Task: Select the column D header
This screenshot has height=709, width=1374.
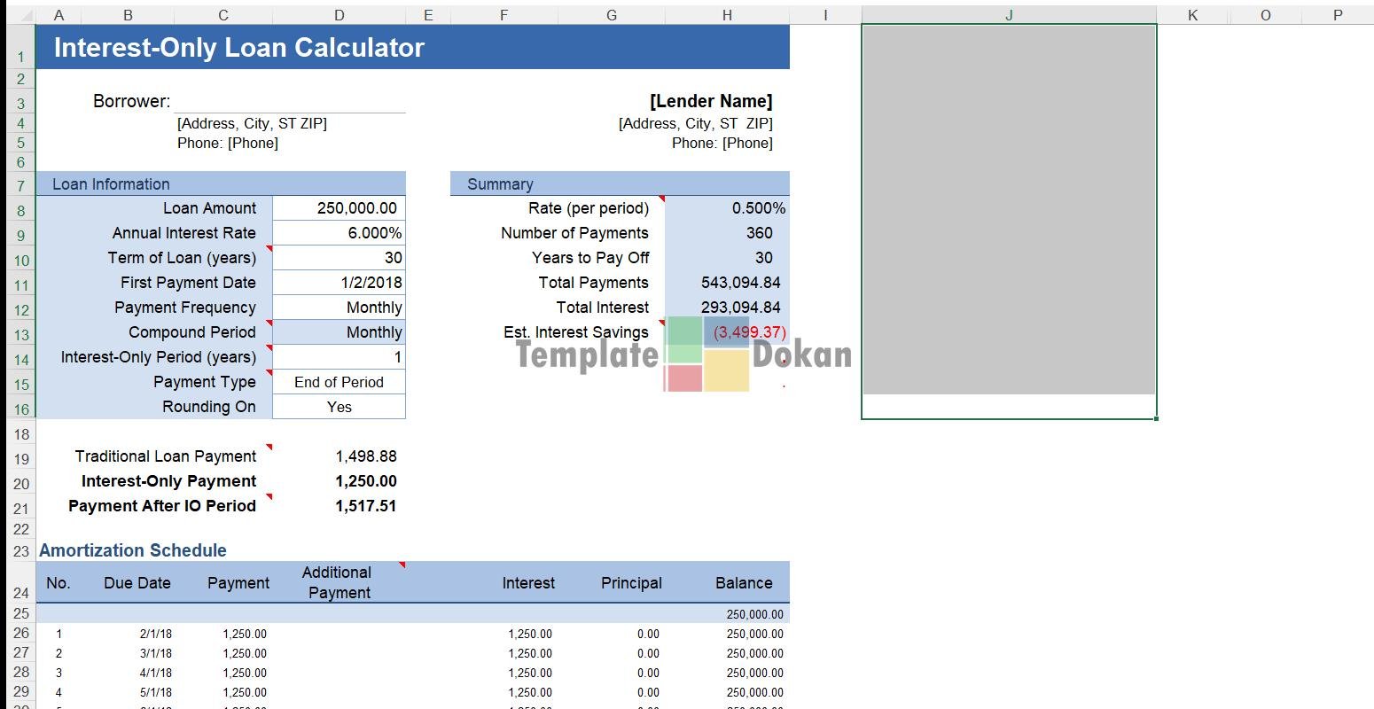Action: [x=339, y=15]
